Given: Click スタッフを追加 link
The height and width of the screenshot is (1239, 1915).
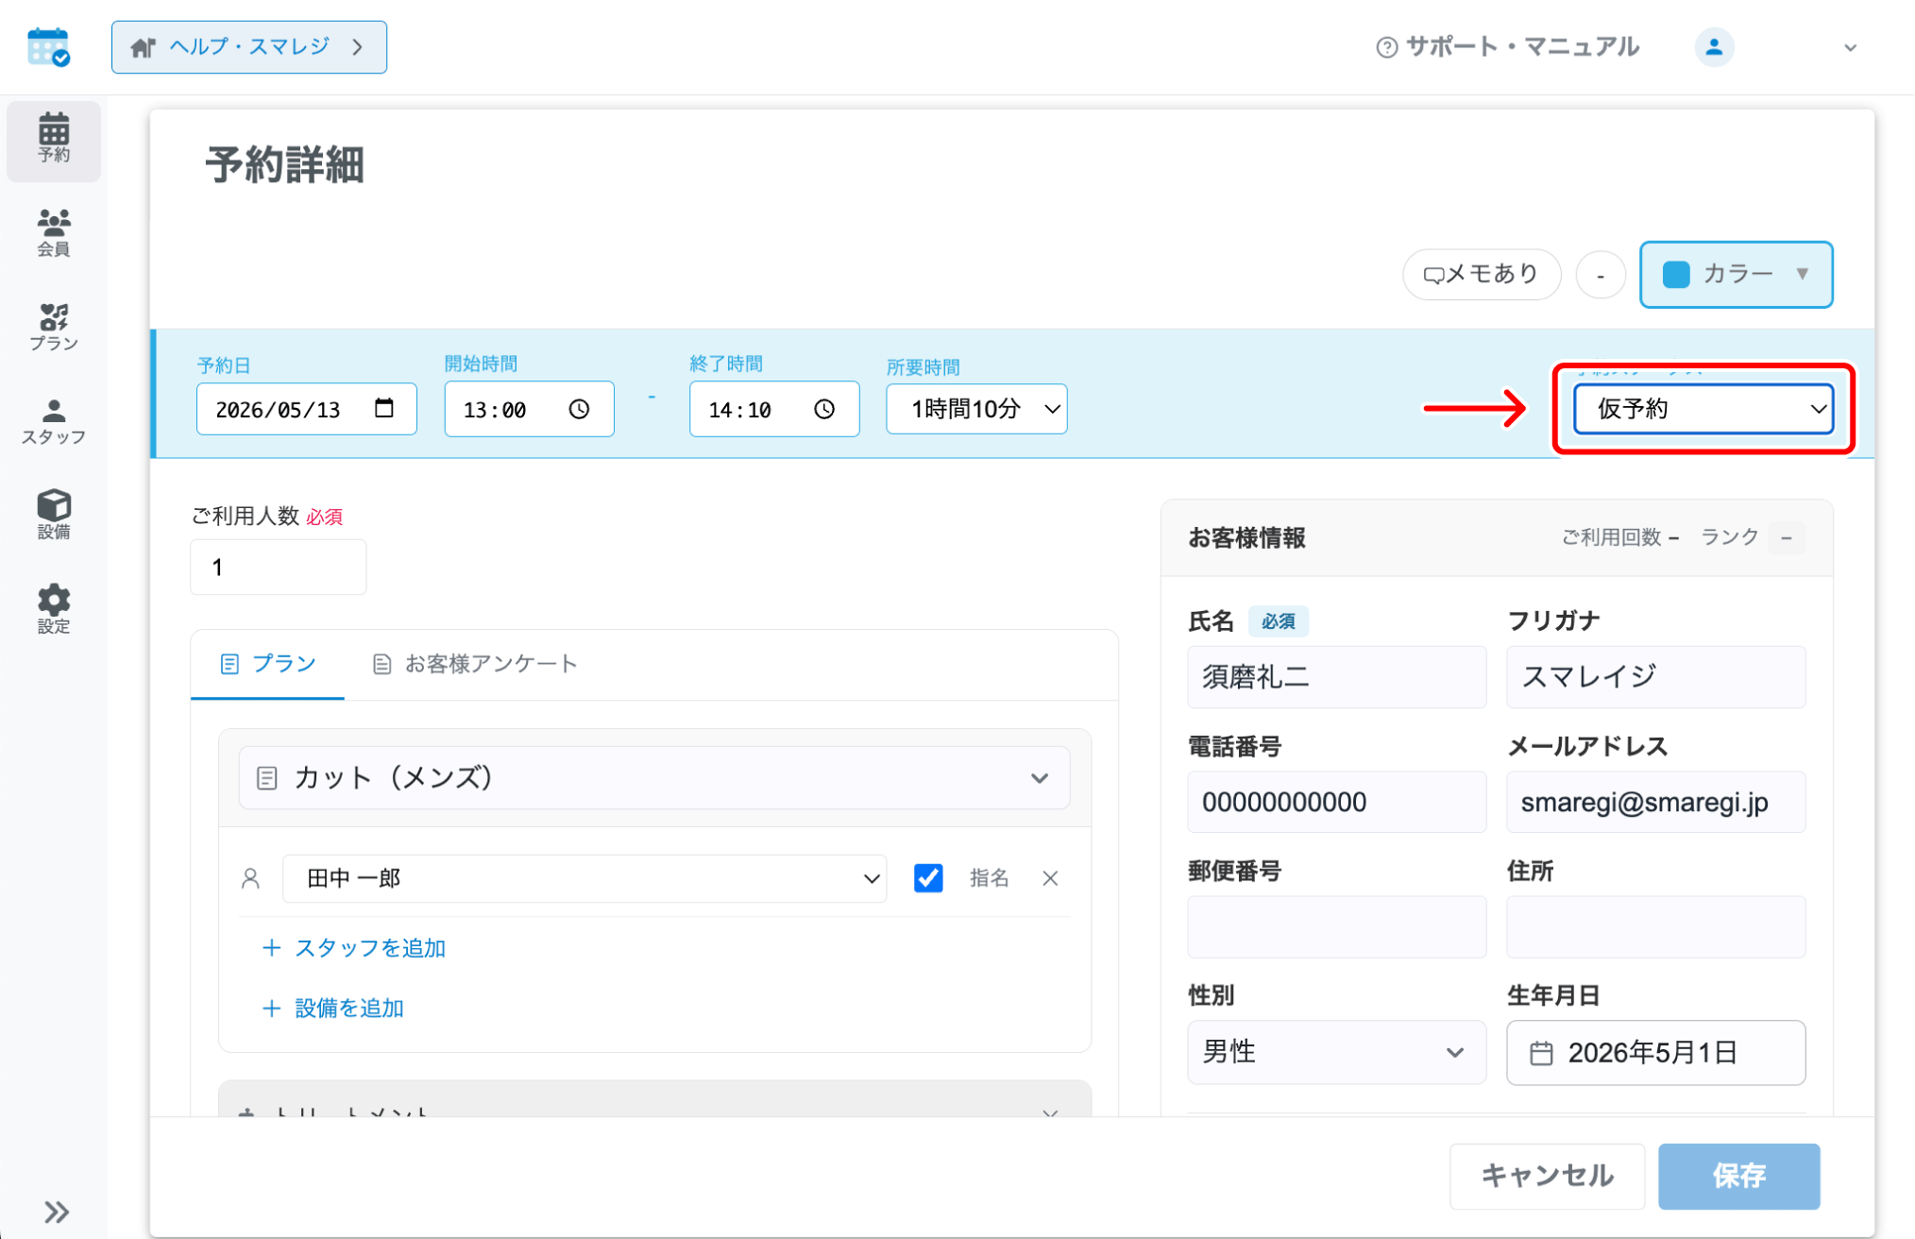Looking at the screenshot, I should (x=353, y=948).
